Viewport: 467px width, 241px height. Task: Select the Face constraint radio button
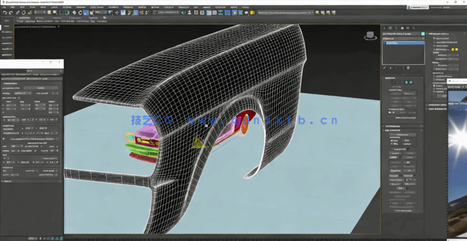tap(392, 144)
